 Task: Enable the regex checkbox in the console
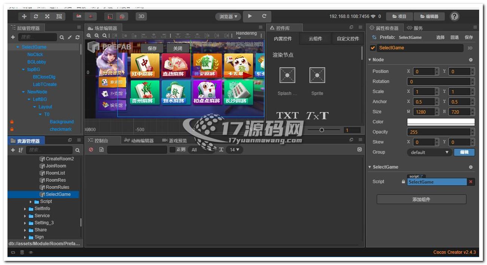tap(172, 150)
